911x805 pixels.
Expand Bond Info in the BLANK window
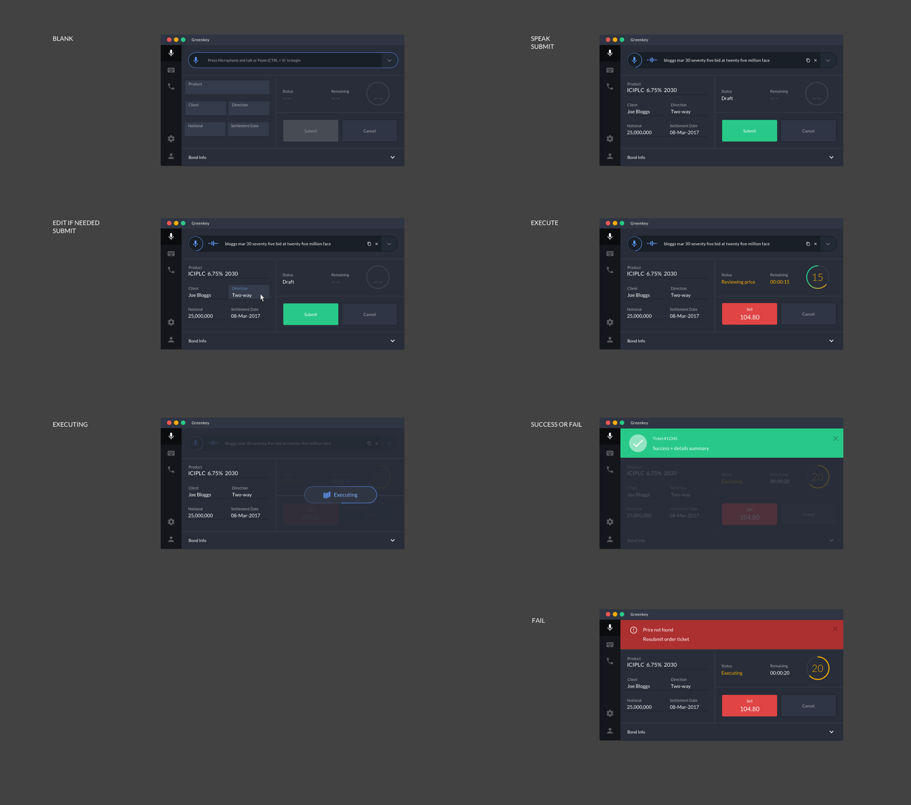click(392, 158)
